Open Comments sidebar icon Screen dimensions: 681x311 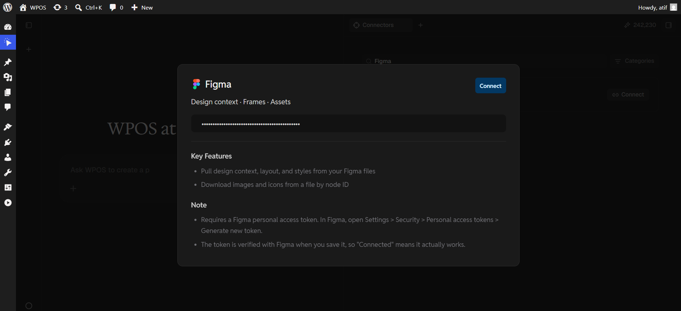point(8,107)
